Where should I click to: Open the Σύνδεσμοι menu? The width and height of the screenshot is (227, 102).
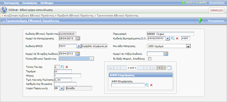pyautogui.click(x=47, y=3)
